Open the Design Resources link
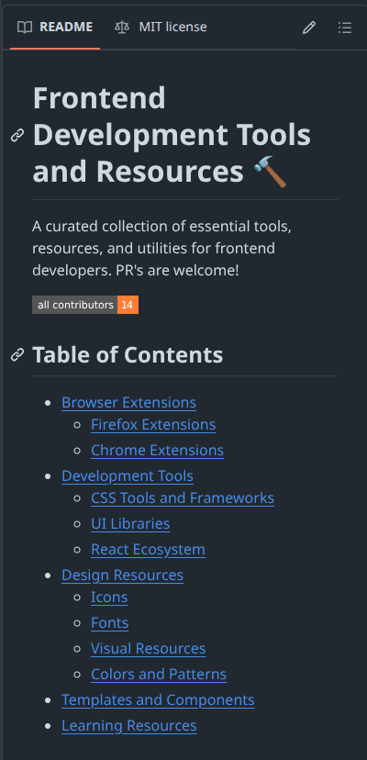Screen dimensions: 367x760 [x=123, y=576]
